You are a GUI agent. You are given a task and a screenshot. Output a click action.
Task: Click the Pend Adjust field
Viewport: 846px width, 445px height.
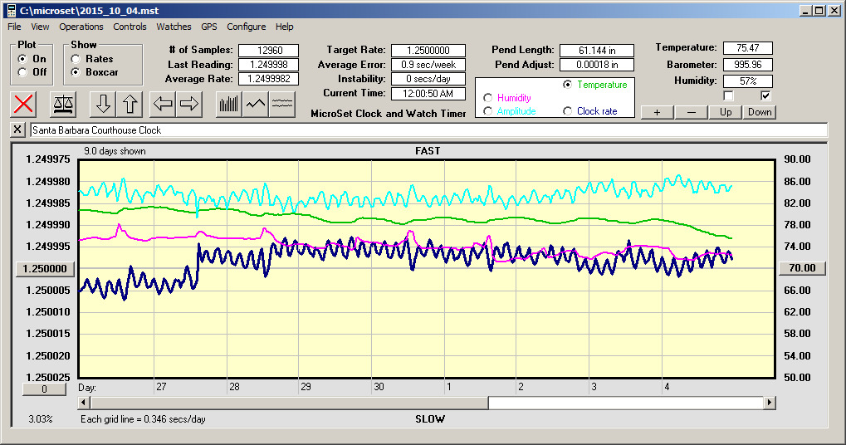coord(597,64)
